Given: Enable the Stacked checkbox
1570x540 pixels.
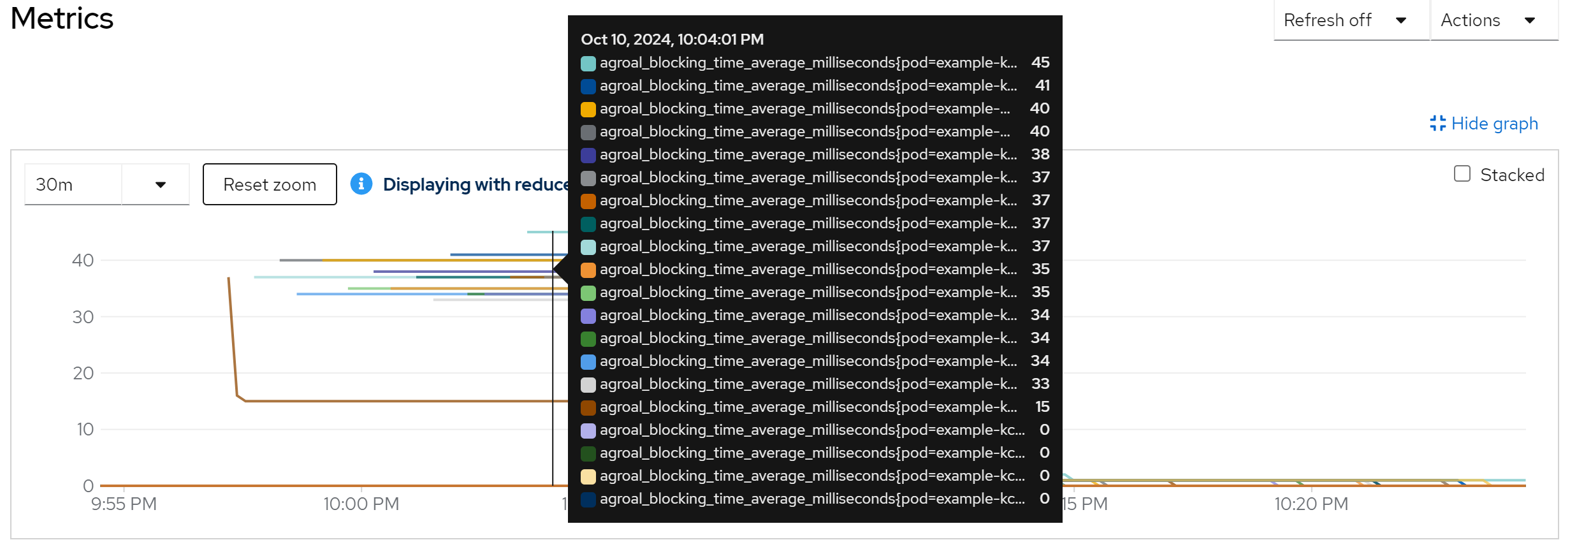Looking at the screenshot, I should tap(1462, 174).
